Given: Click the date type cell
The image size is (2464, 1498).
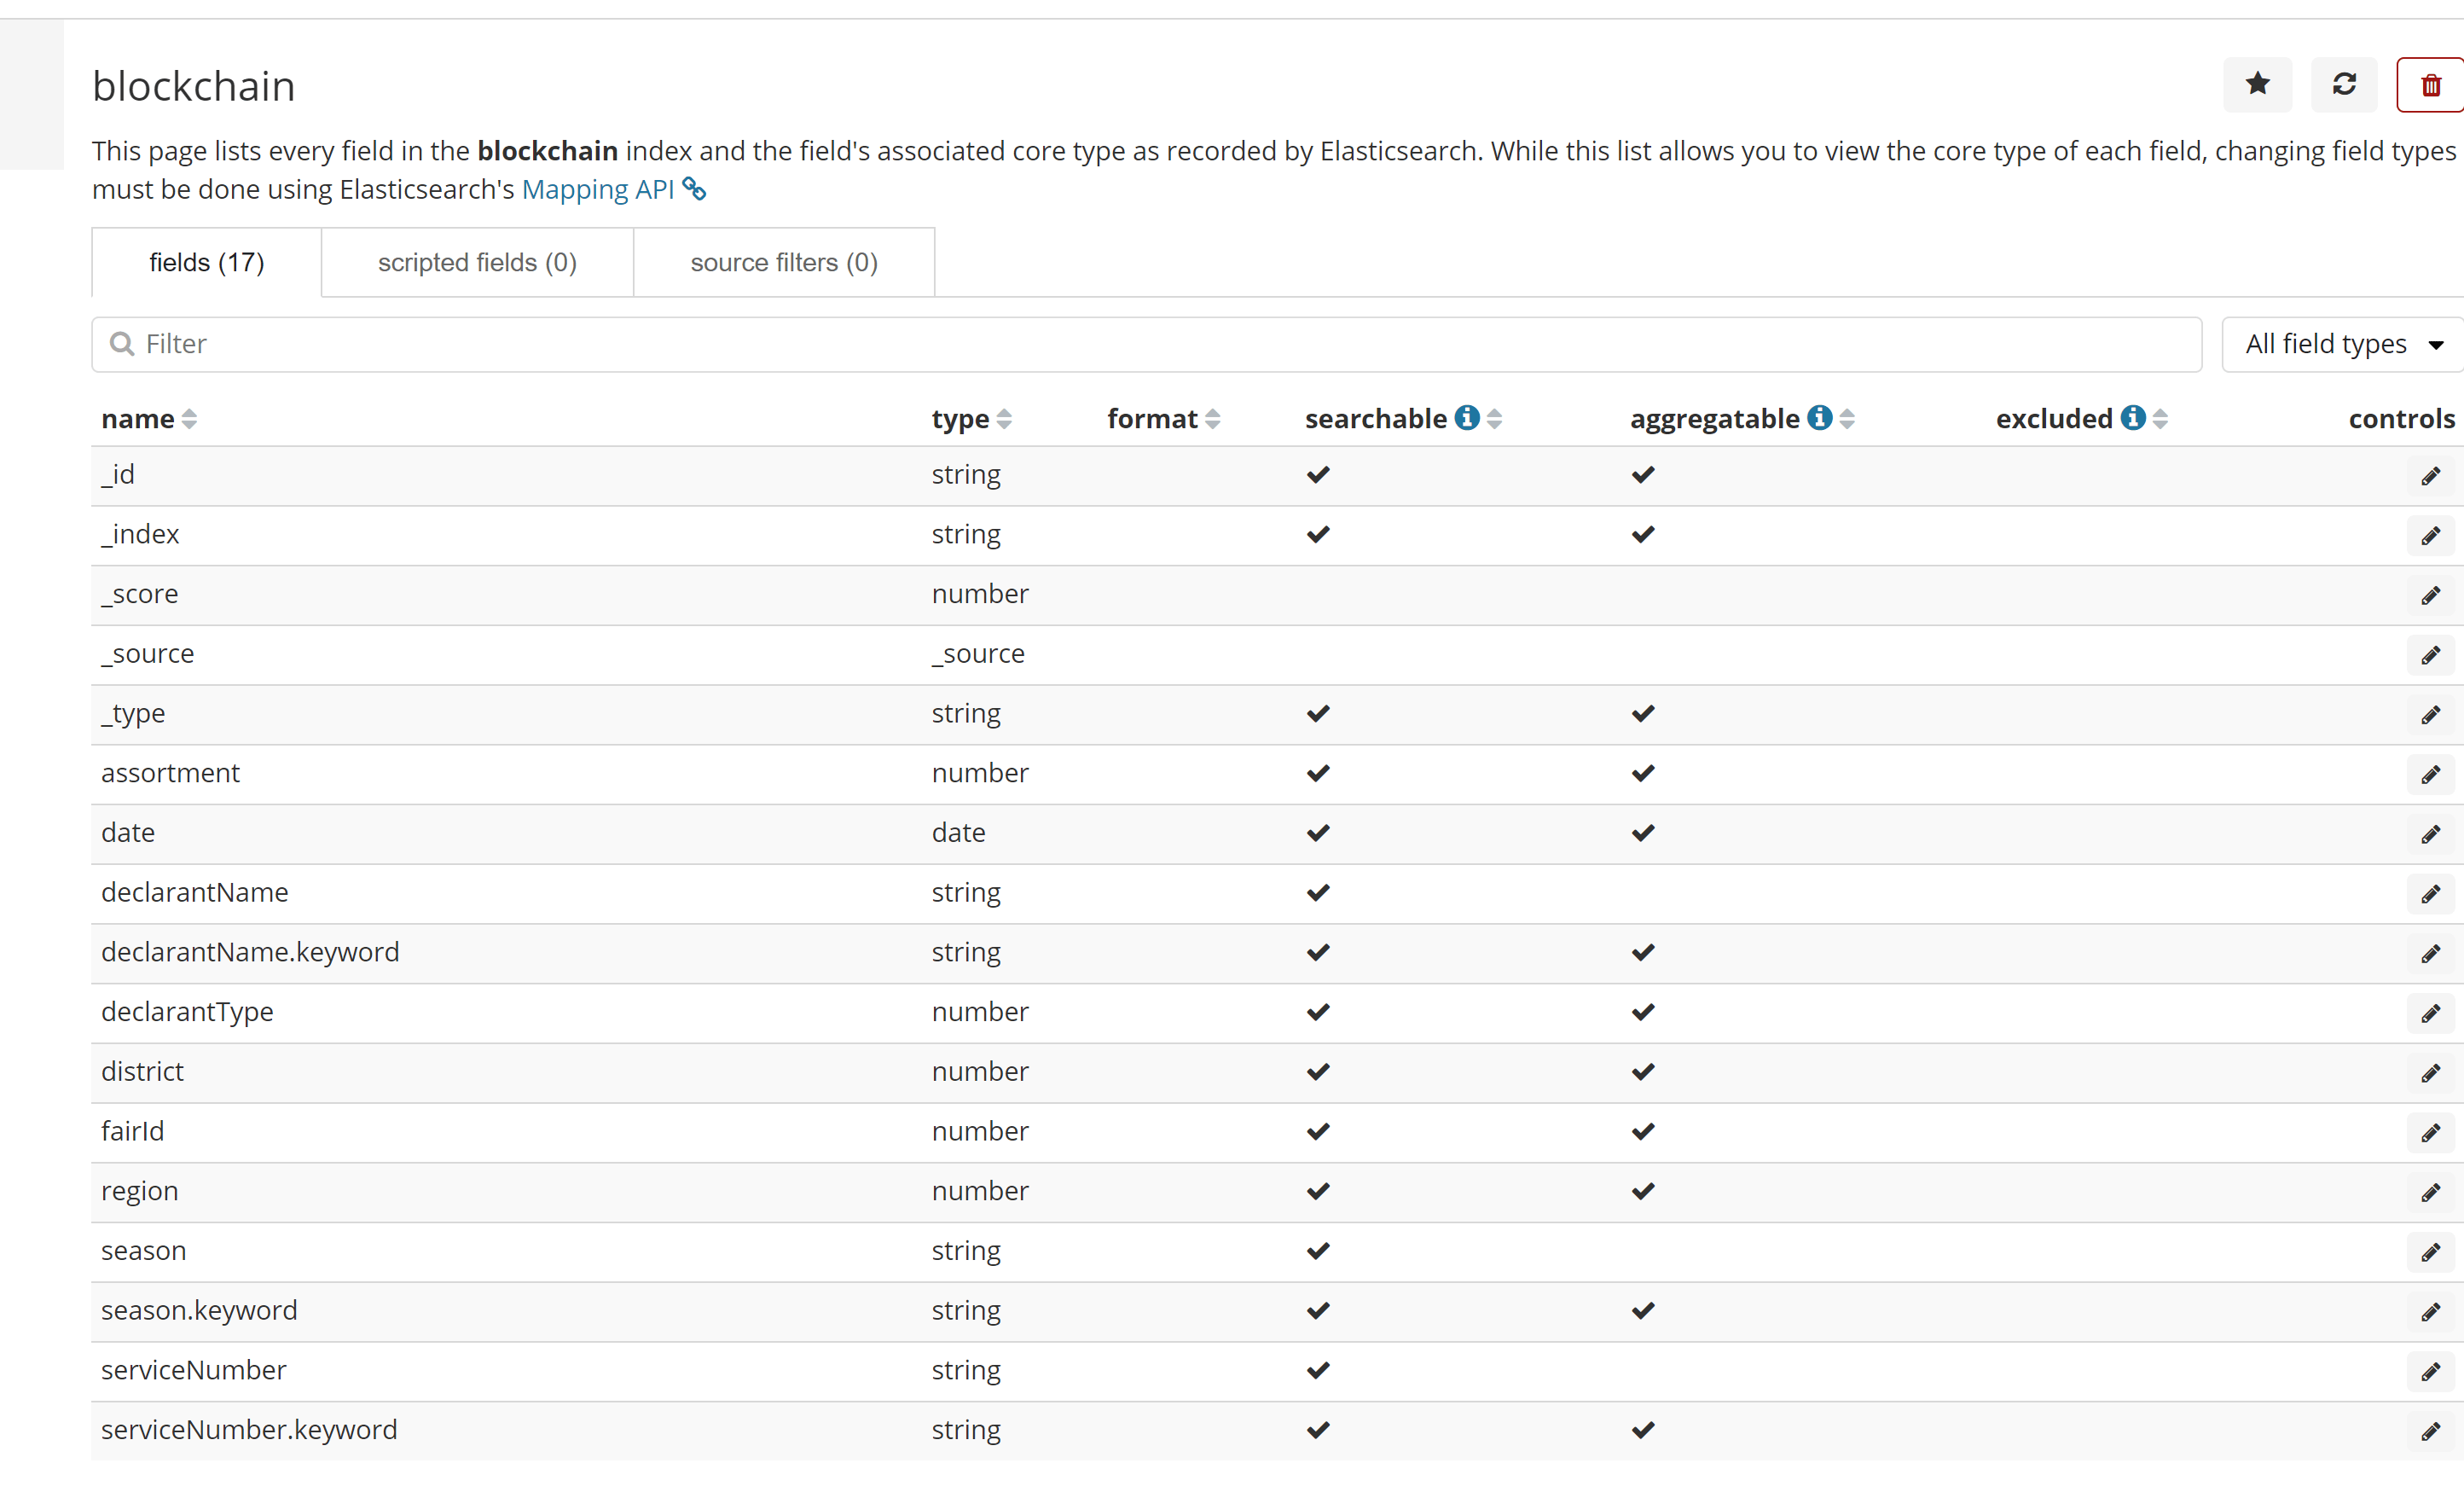Looking at the screenshot, I should point(958,833).
